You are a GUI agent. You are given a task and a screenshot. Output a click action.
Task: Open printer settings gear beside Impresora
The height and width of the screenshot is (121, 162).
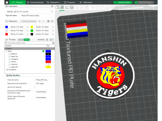[52, 6]
